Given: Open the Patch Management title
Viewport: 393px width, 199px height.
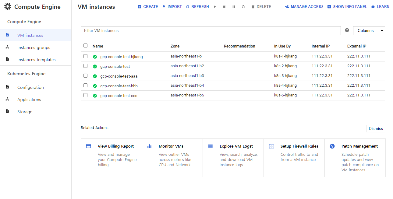Looking at the screenshot, I should coord(360,146).
